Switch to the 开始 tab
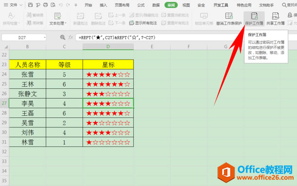Viewport: 297px width, 186px height. click(x=88, y=5)
